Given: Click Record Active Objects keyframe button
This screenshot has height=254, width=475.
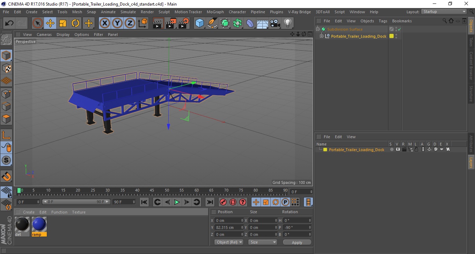Looking at the screenshot, I should click(223, 202).
